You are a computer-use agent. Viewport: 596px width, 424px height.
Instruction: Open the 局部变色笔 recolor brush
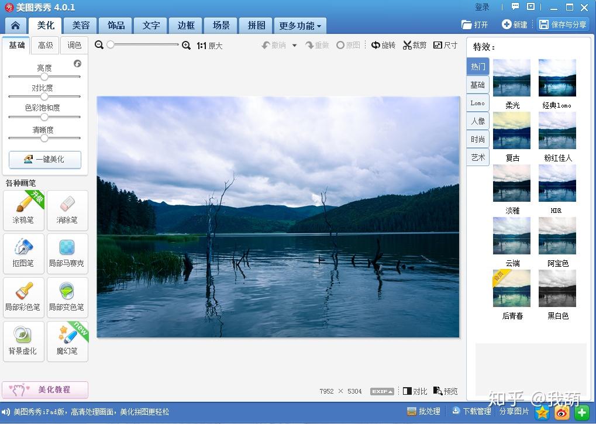click(67, 298)
